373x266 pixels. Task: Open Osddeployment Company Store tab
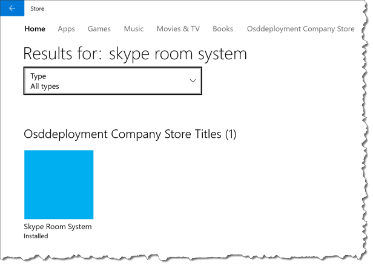[301, 29]
